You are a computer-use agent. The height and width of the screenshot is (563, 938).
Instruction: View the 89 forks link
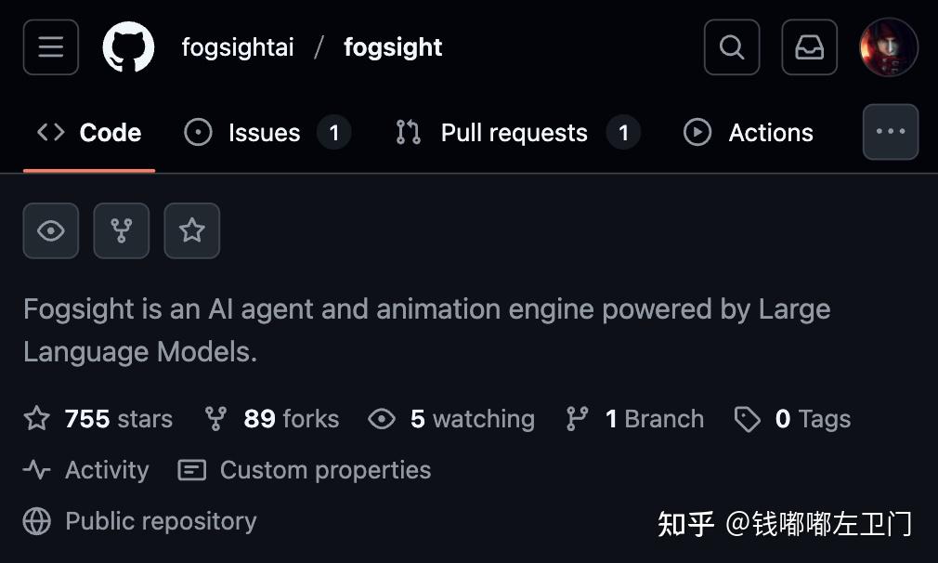(x=272, y=419)
